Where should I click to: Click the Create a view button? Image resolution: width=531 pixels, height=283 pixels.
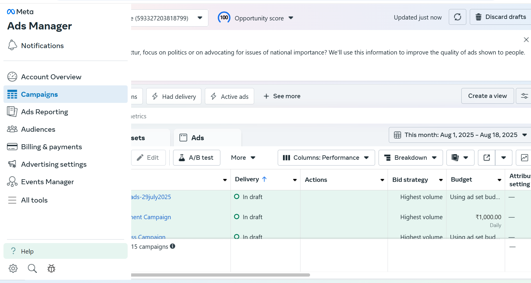pyautogui.click(x=487, y=96)
